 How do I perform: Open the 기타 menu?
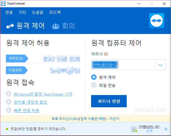pyautogui.click(x=22, y=12)
